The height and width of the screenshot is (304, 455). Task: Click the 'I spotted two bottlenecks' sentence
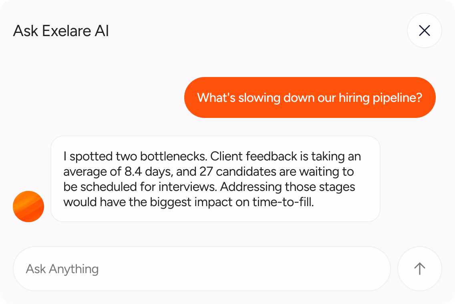click(x=135, y=156)
